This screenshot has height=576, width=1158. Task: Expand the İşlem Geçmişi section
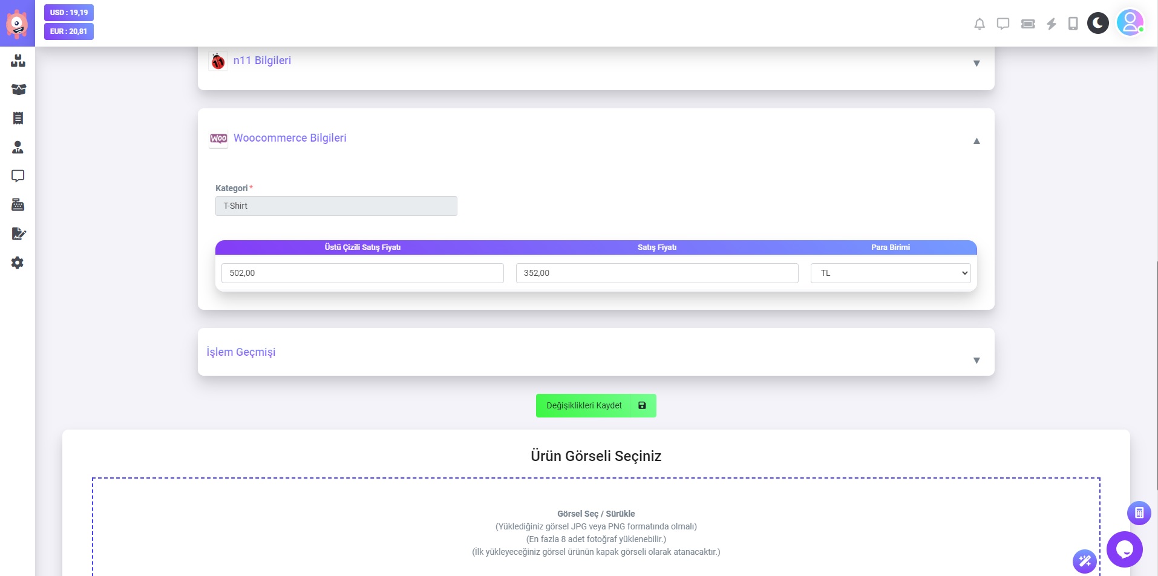click(x=976, y=361)
